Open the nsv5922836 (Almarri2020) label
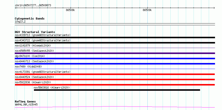This screenshot has width=222, height=110. pos(33,82)
